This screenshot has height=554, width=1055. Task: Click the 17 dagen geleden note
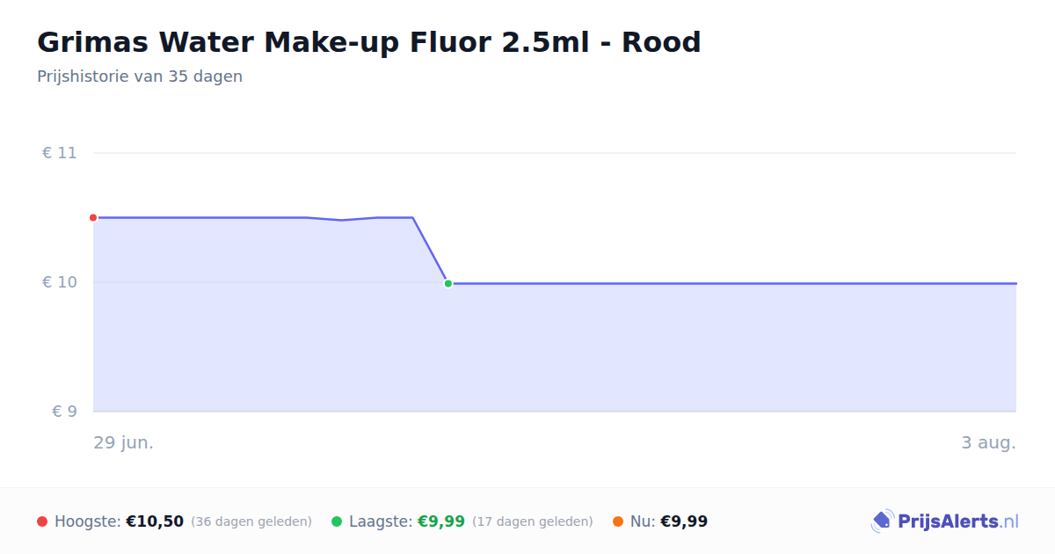(533, 521)
